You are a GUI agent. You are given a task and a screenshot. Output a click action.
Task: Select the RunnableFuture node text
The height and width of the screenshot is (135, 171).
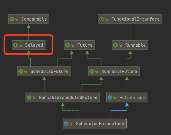[119, 71]
